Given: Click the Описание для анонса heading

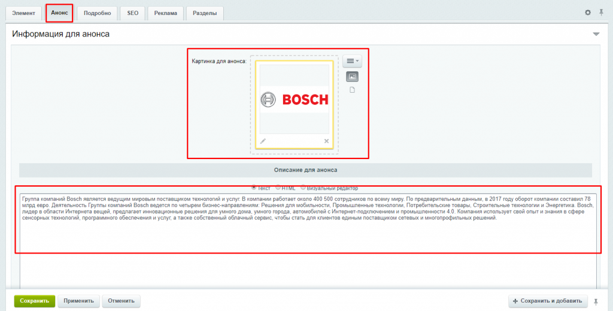Looking at the screenshot, I should click(305, 170).
